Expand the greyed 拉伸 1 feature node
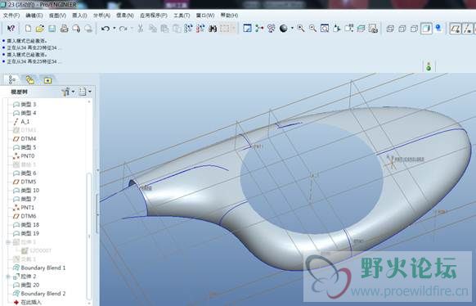The height and width of the screenshot is (306, 476). pos(8,242)
